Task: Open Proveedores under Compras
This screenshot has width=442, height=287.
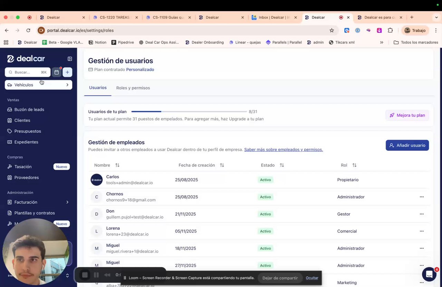Action: pos(27,178)
